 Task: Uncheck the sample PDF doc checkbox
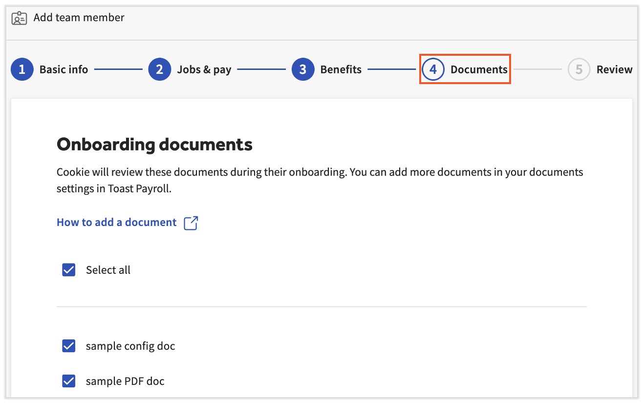click(68, 381)
